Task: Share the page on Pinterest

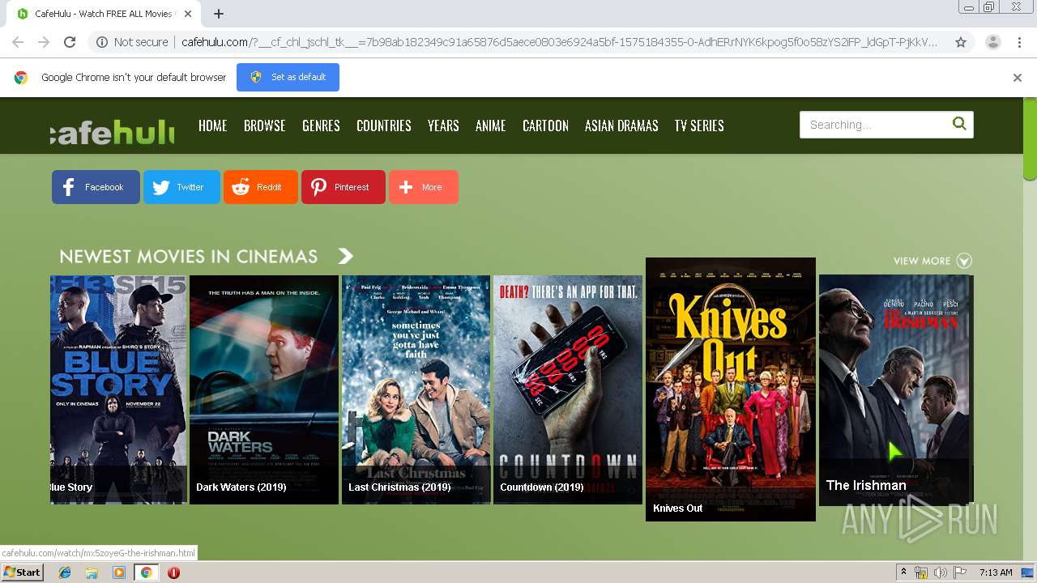Action: [344, 187]
